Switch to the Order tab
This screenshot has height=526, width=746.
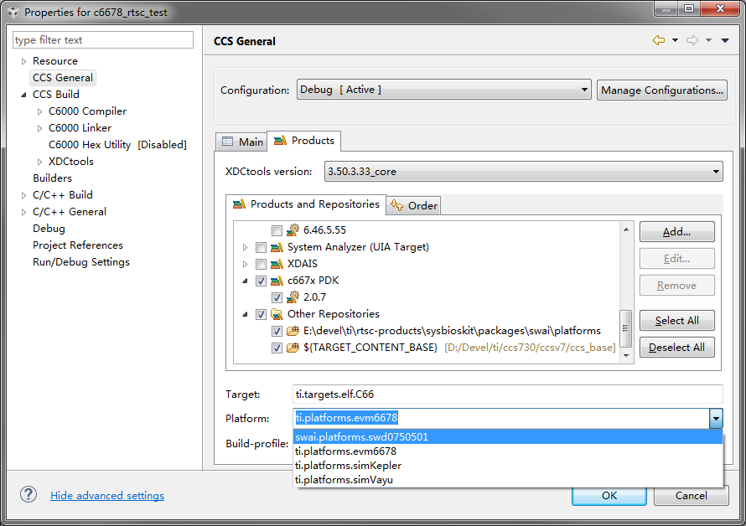415,205
